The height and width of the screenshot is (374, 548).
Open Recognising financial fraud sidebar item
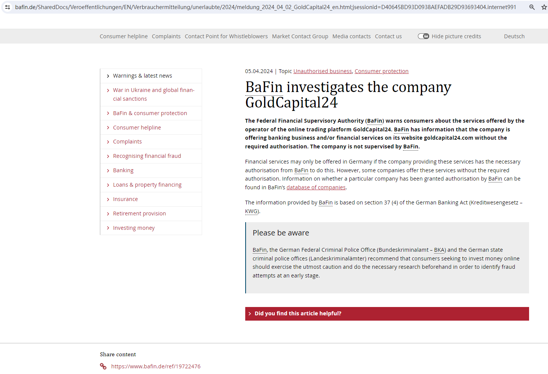pyautogui.click(x=147, y=156)
